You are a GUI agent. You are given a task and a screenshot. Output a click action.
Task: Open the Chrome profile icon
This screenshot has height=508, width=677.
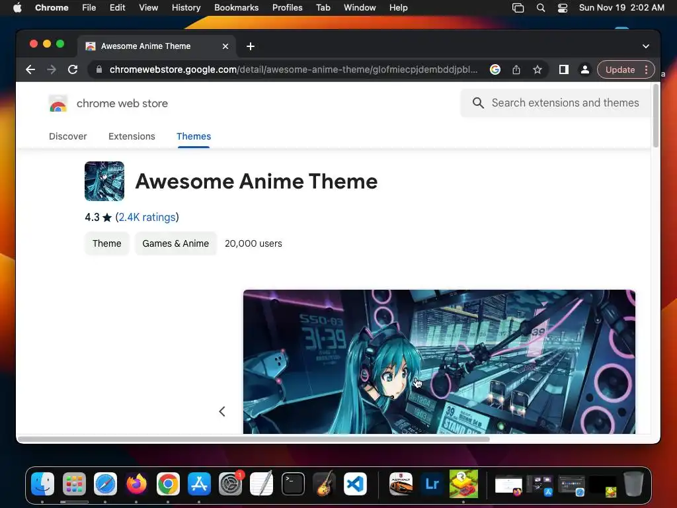584,69
